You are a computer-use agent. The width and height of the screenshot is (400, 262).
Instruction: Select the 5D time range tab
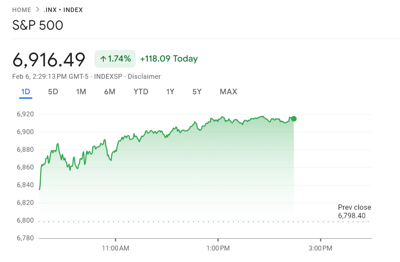coord(53,92)
